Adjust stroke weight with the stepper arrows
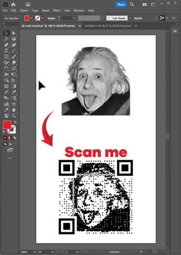 (59, 18)
